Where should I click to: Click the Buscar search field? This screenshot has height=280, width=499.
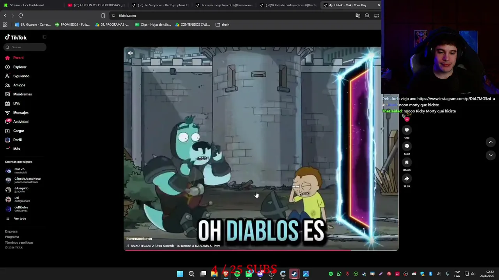click(x=25, y=47)
